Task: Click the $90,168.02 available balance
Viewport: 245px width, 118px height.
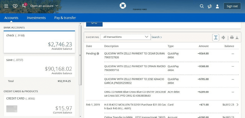Action: click(58, 69)
